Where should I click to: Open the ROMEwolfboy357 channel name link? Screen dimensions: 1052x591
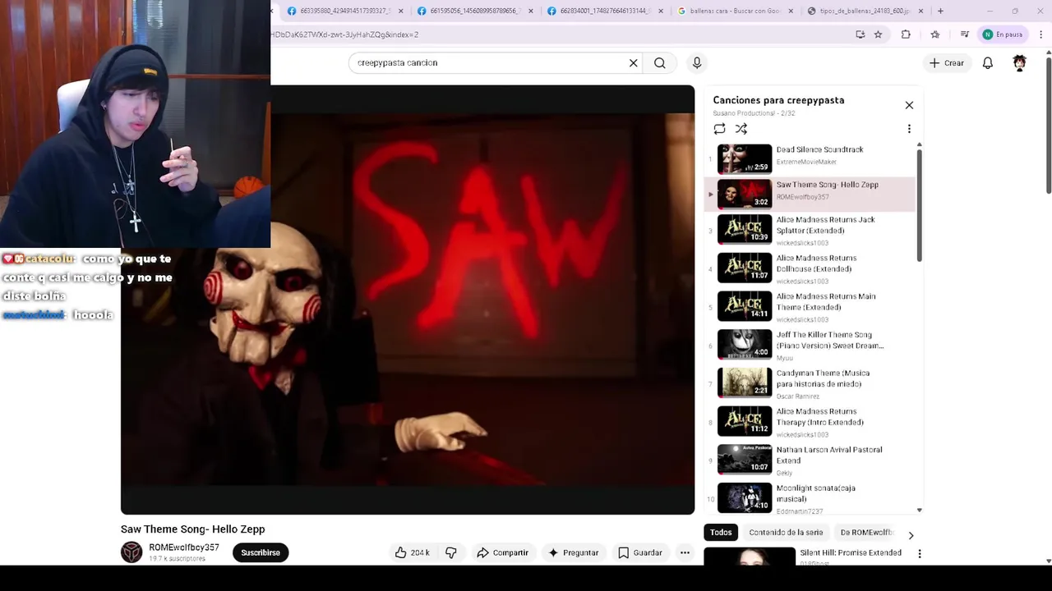tap(184, 547)
